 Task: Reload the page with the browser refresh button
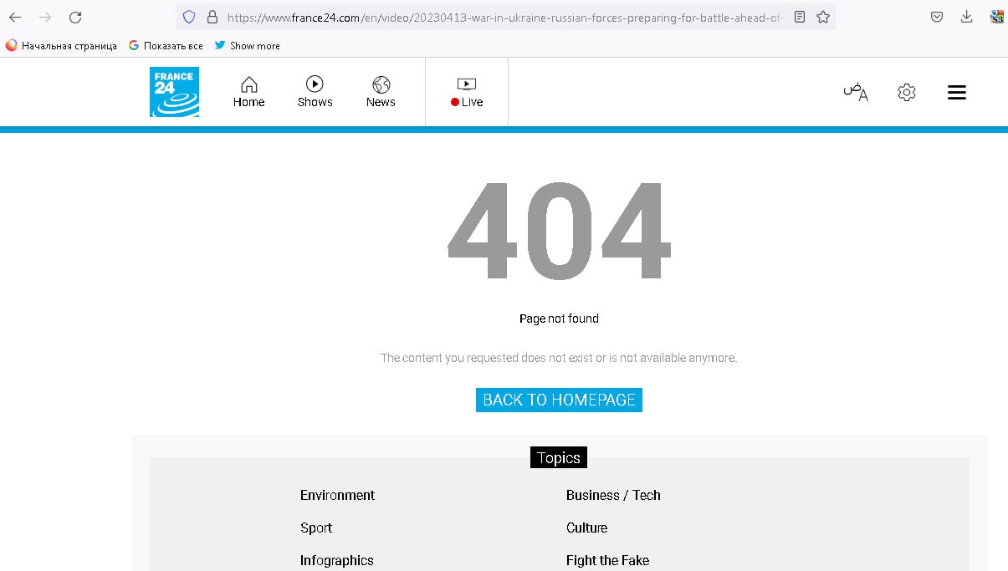(75, 17)
